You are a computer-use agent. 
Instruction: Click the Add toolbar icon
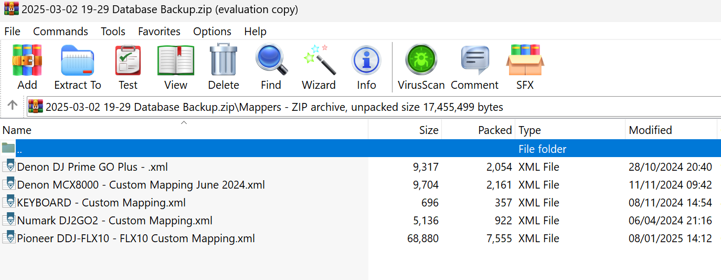27,60
